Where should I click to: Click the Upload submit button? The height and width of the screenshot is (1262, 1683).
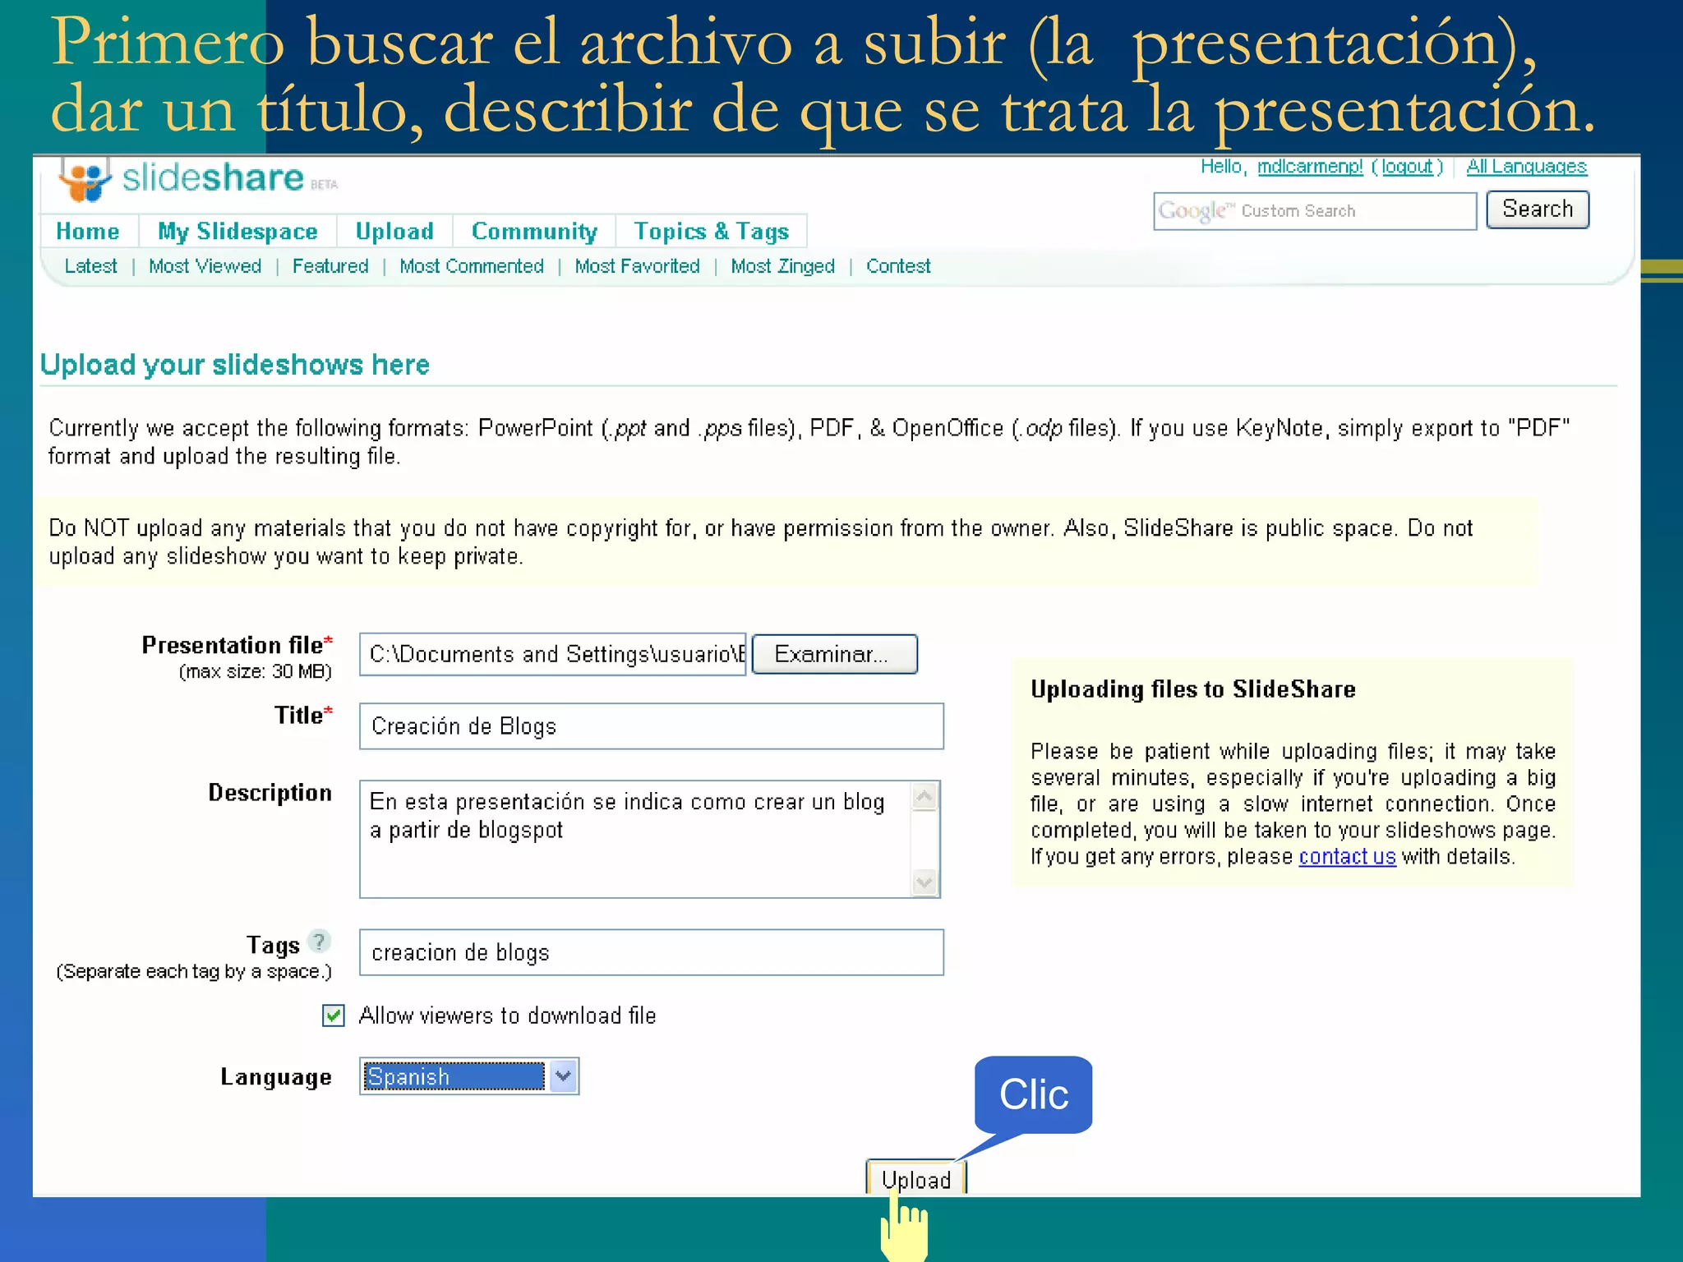point(916,1179)
